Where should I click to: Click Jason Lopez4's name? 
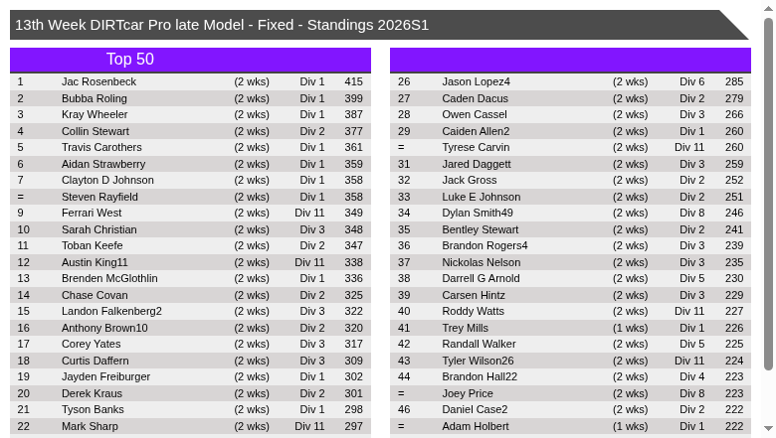click(476, 81)
